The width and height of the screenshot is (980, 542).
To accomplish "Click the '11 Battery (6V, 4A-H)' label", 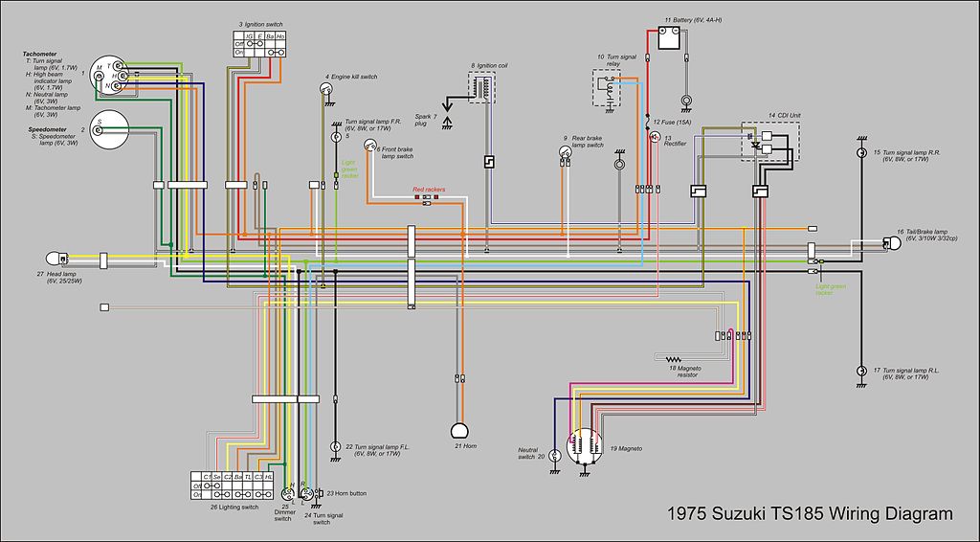I will click(x=693, y=20).
